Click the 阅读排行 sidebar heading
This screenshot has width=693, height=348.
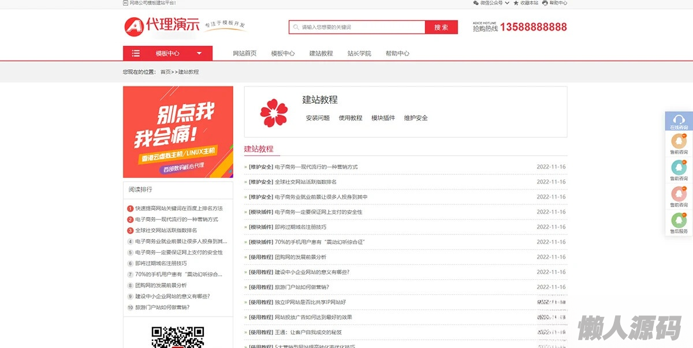click(x=140, y=189)
